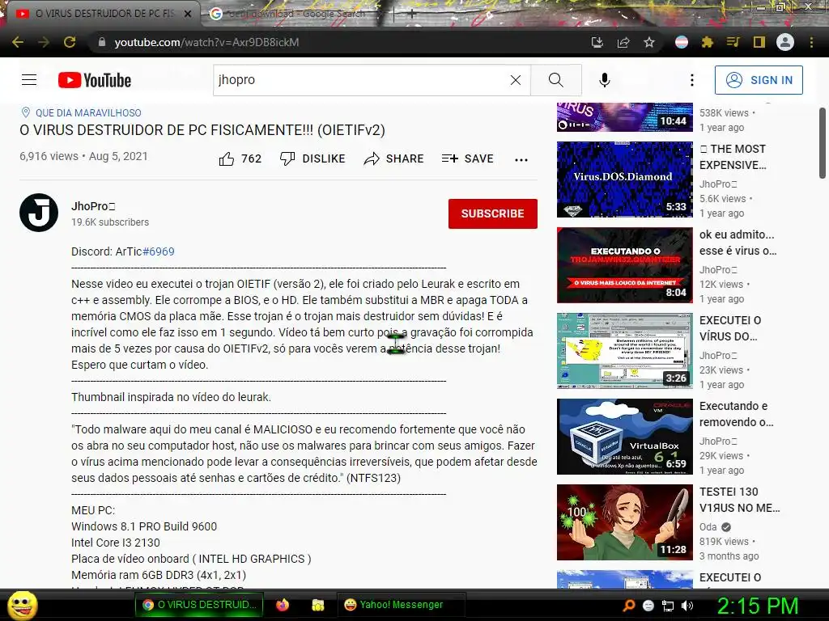Open the JhoPro channel name link
The width and height of the screenshot is (829, 621).
[x=93, y=206]
